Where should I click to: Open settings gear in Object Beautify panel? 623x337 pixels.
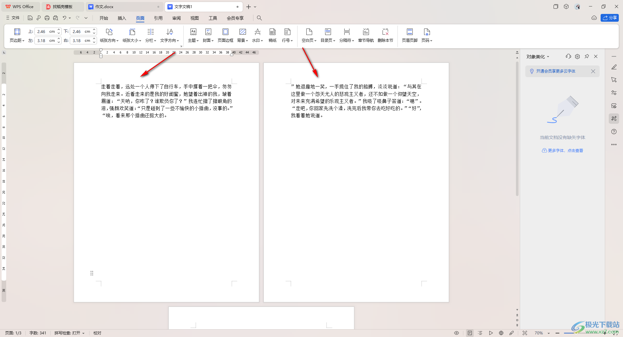(x=577, y=56)
